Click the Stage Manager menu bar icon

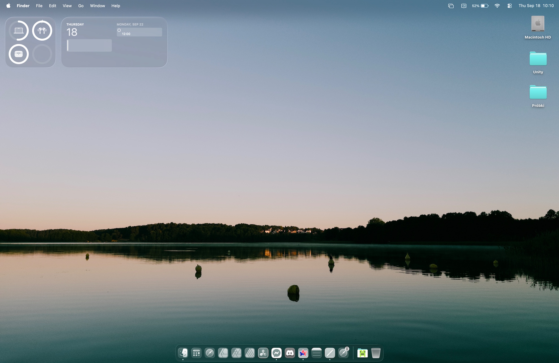[451, 6]
